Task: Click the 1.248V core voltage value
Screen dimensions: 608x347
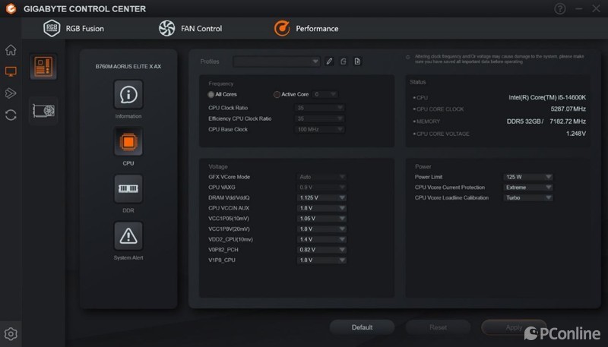Action: pyautogui.click(x=576, y=134)
